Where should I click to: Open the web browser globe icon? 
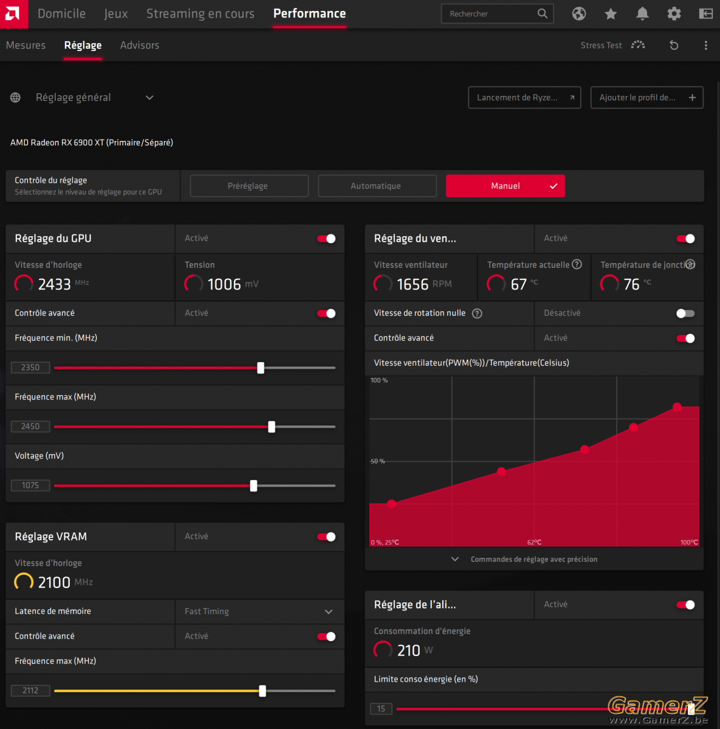pyautogui.click(x=579, y=13)
